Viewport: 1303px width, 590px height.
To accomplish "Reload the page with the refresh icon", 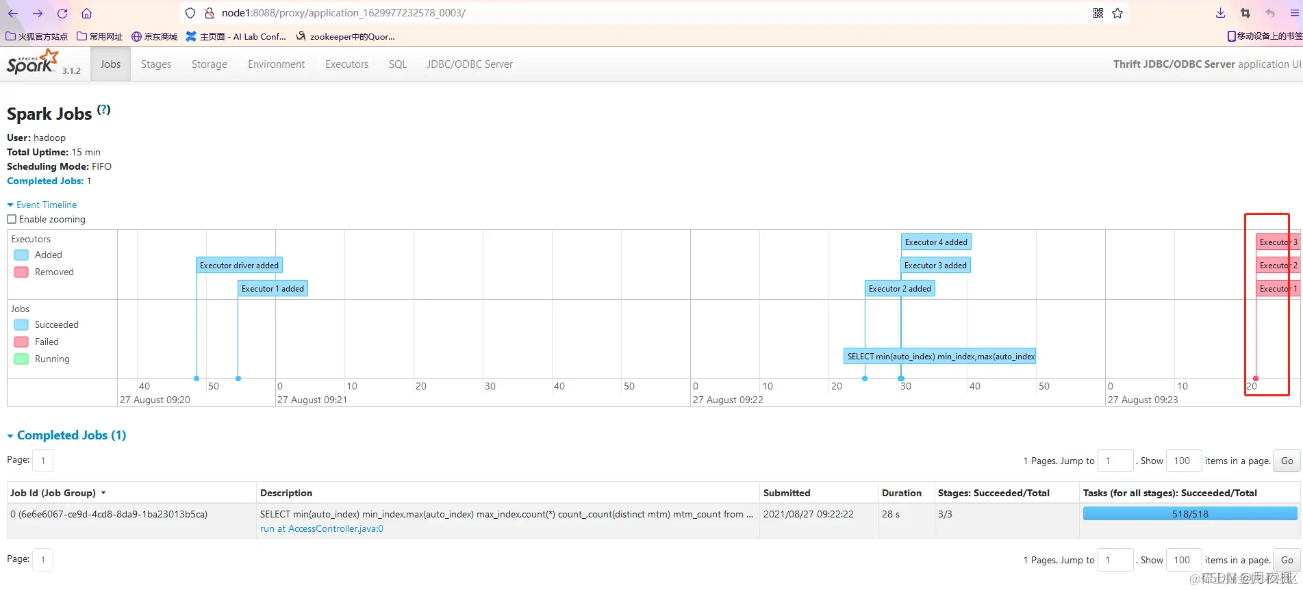I will pos(62,13).
